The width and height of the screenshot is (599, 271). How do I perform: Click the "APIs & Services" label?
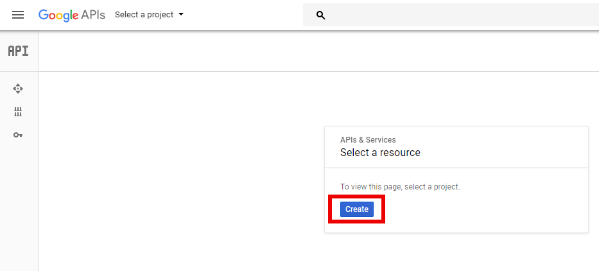pos(368,139)
